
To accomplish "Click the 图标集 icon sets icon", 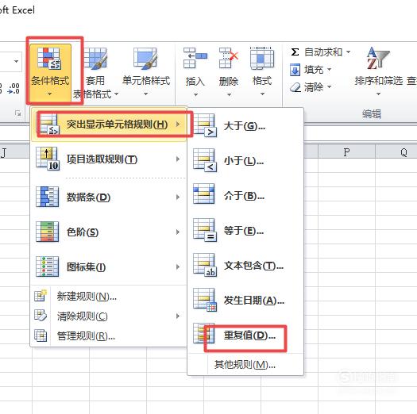I will (48, 266).
